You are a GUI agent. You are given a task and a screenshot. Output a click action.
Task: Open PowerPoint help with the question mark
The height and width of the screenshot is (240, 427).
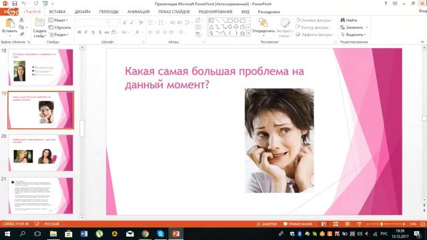pyautogui.click(x=386, y=3)
